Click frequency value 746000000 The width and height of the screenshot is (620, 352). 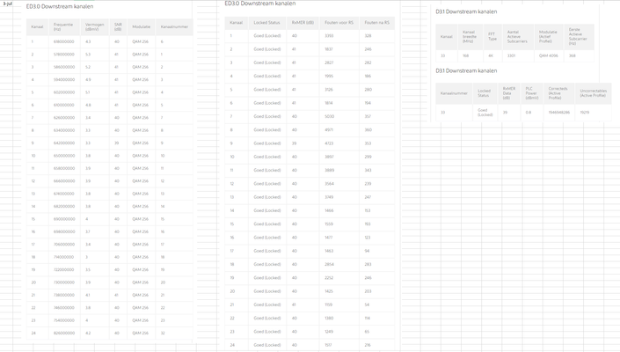[64, 307]
